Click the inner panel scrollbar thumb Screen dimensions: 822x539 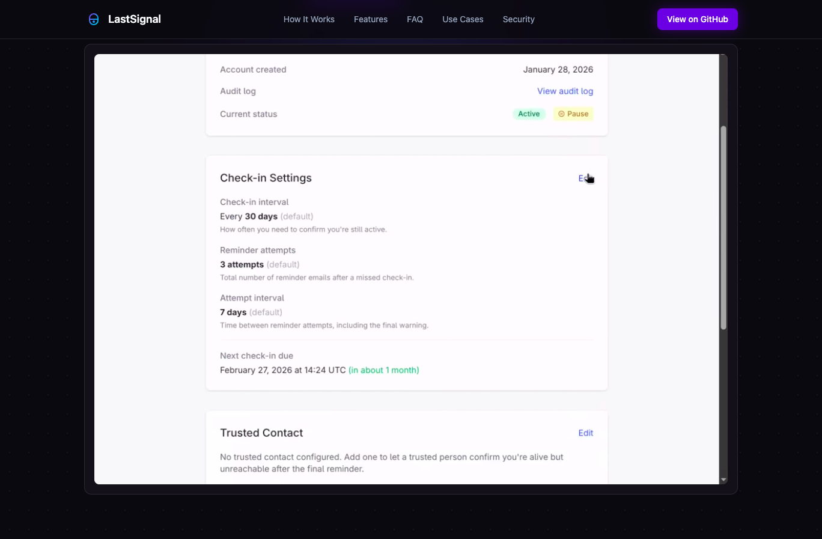723,228
